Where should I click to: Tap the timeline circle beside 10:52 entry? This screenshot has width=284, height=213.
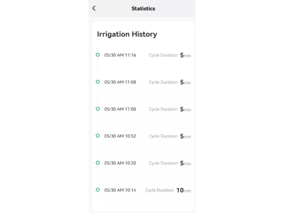pos(98,136)
